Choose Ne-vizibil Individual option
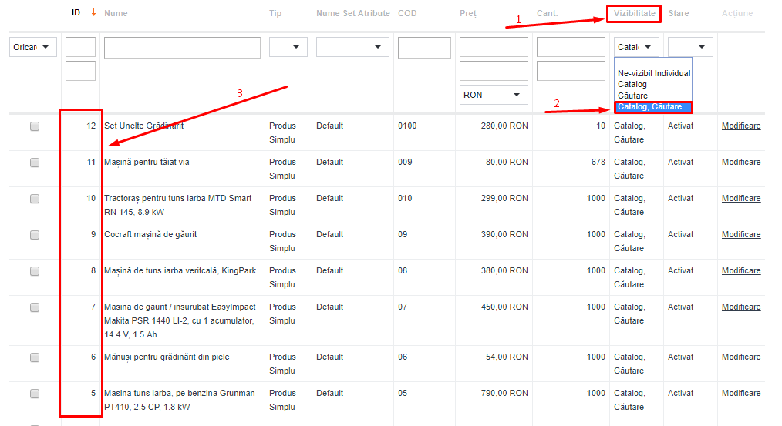The height and width of the screenshot is (426, 782). click(x=654, y=73)
